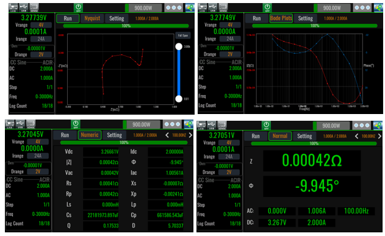
Task: Select the Normal view tab
Action: coord(280,136)
